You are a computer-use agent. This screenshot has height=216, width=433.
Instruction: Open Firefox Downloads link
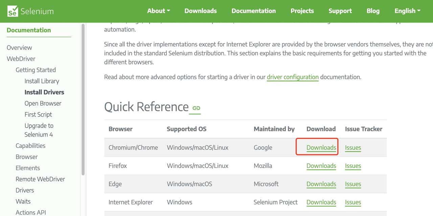tap(321, 166)
